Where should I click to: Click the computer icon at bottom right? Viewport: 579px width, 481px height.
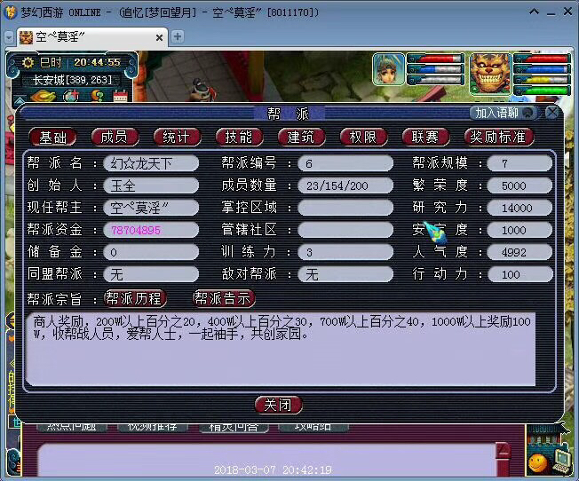[561, 459]
